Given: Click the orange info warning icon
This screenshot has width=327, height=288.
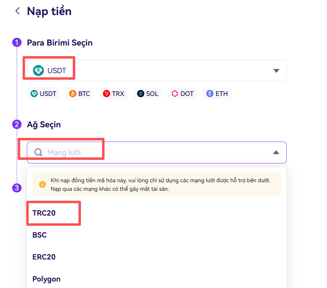Looking at the screenshot, I should click(x=42, y=184).
